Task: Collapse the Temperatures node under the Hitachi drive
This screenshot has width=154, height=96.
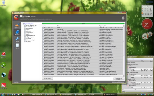Action: tap(127, 86)
